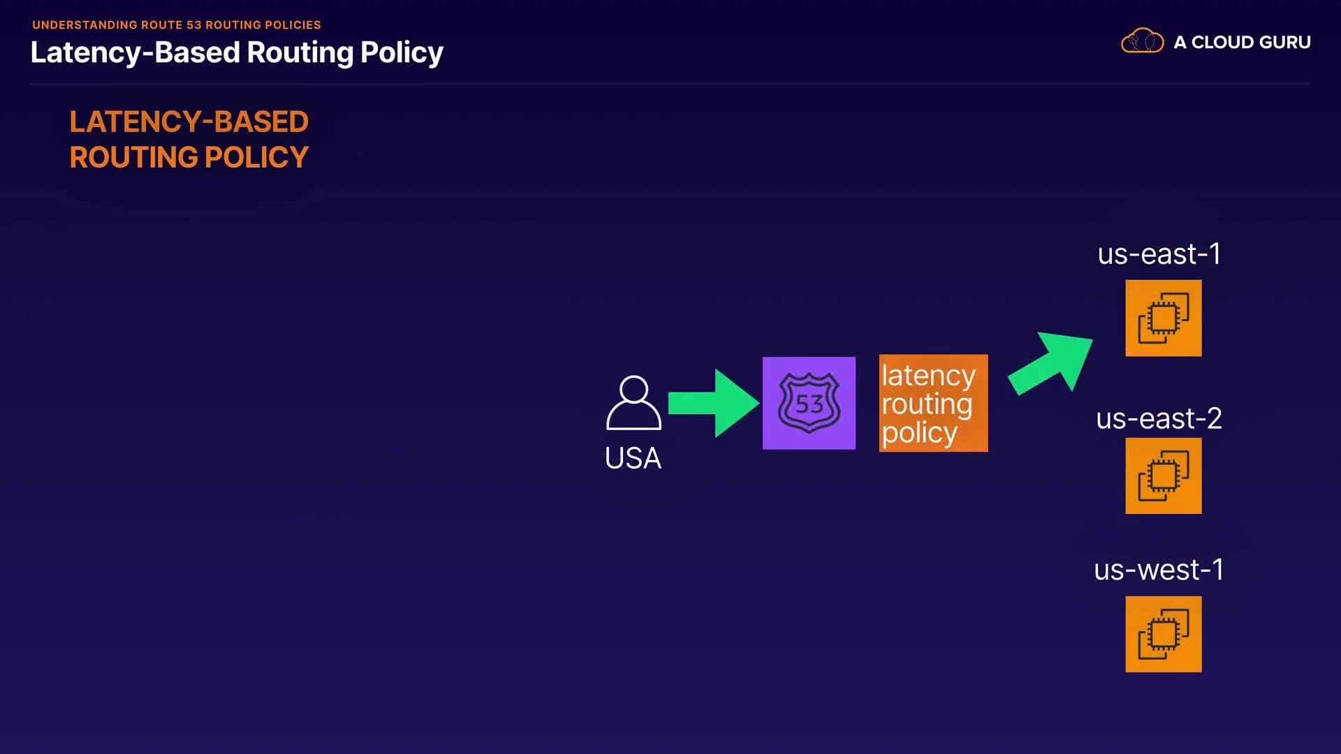Click the green arrow pointing to Route 53
1341x754 pixels.
(712, 404)
